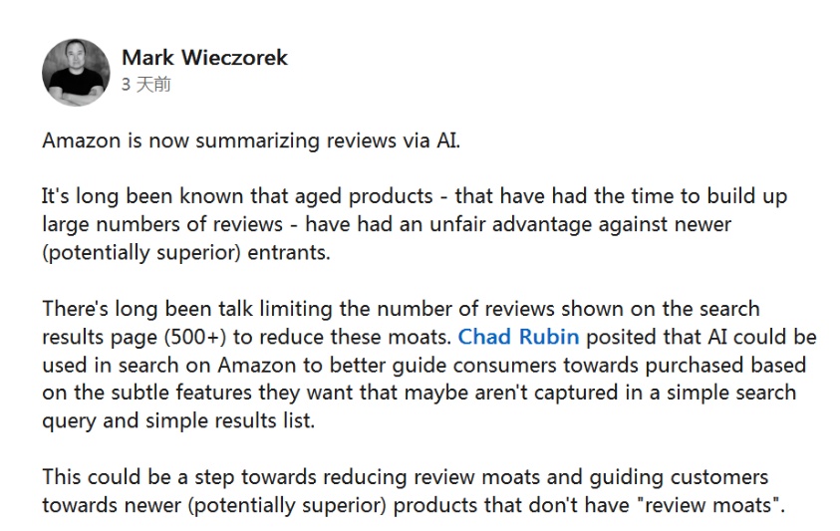The width and height of the screenshot is (840, 531).
Task: Click the sentence about Amazon summarizing reviews
Action: tap(251, 140)
